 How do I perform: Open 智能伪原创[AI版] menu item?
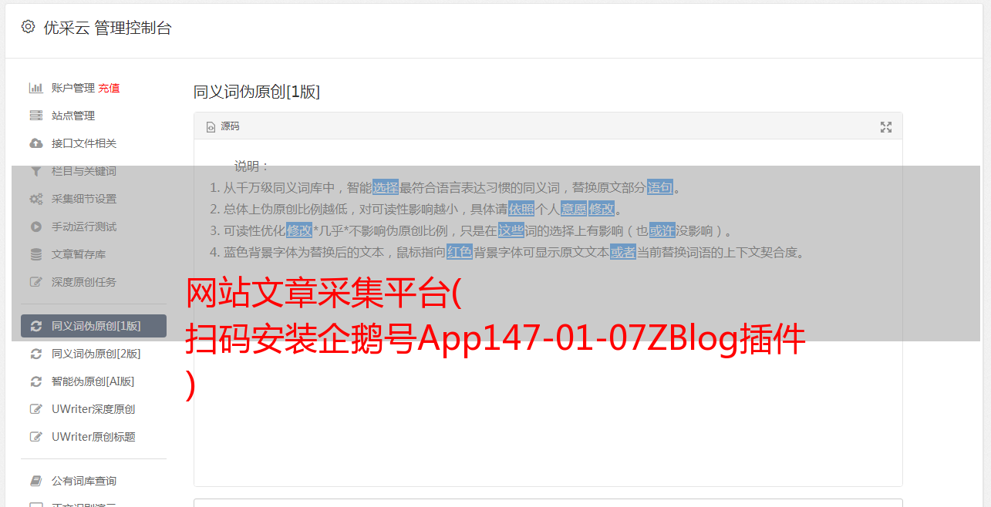93,381
